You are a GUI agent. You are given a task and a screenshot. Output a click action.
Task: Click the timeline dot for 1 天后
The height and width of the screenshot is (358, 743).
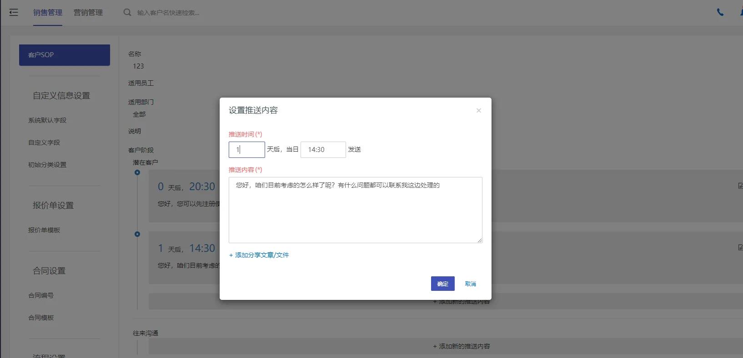(x=137, y=234)
